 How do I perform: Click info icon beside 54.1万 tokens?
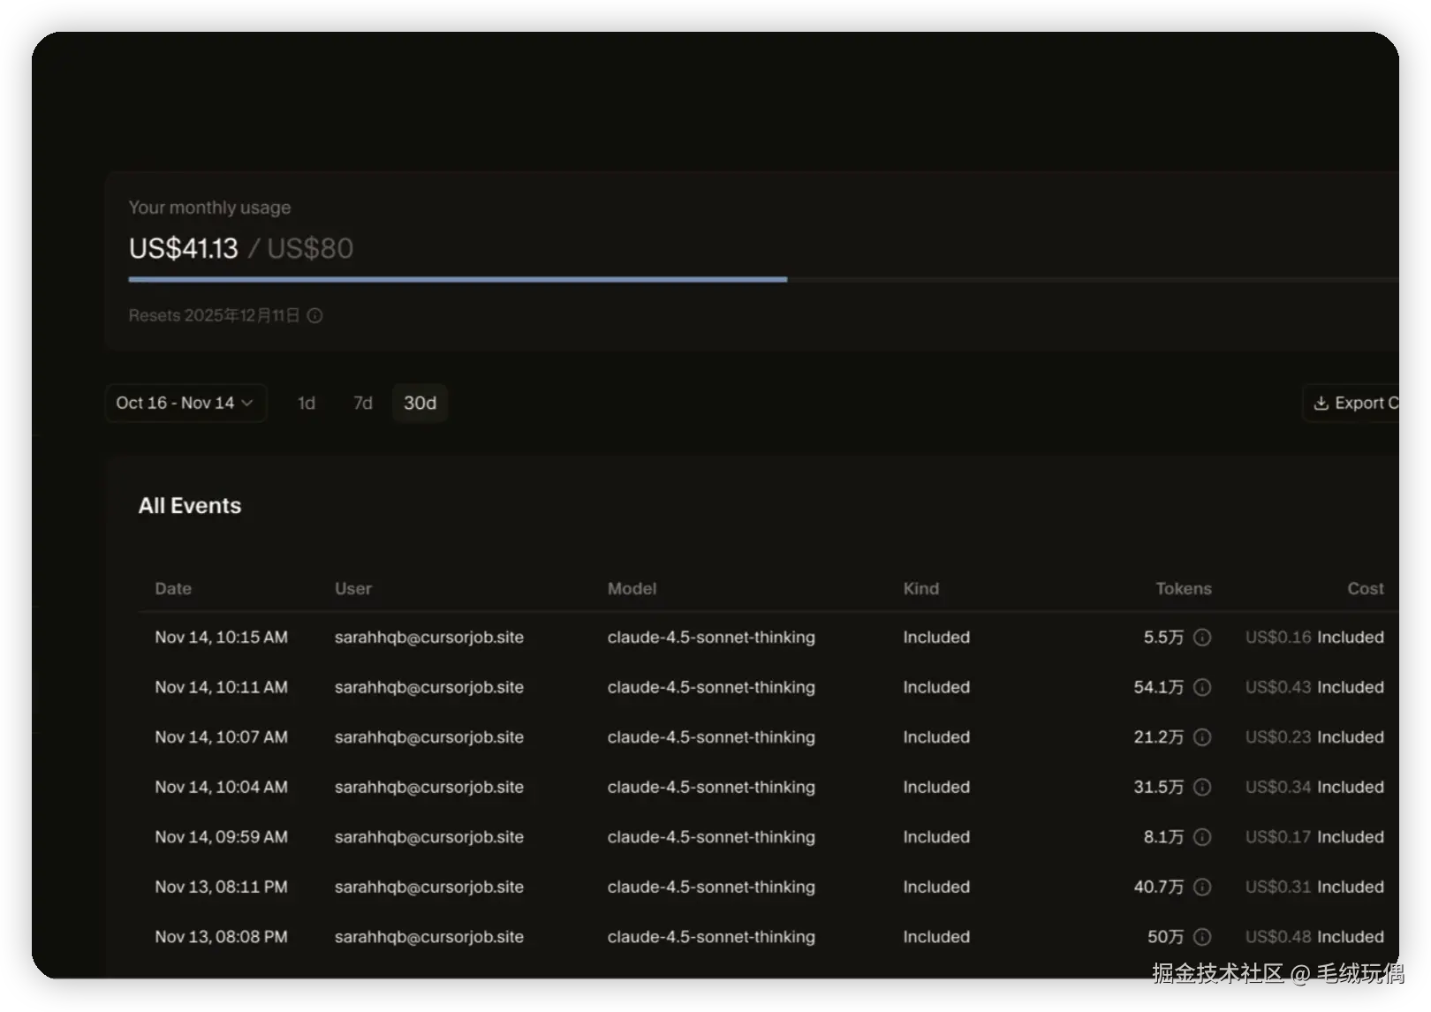tap(1202, 687)
